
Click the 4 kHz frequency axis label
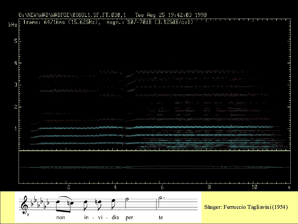(16, 63)
